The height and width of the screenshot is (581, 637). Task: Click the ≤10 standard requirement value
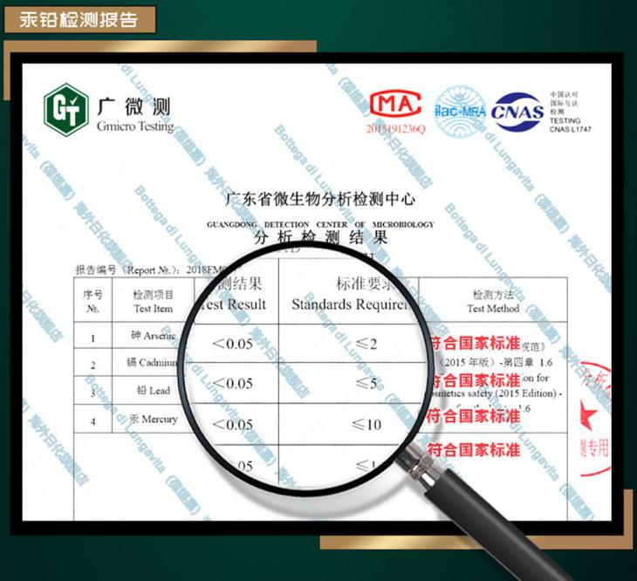point(366,425)
